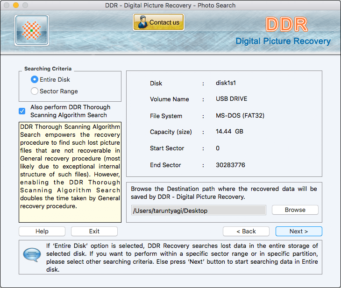Click the disk1s1 disk value
The width and height of the screenshot is (341, 288).
(x=226, y=83)
